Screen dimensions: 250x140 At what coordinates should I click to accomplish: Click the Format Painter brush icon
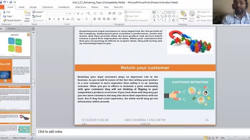[4, 20]
